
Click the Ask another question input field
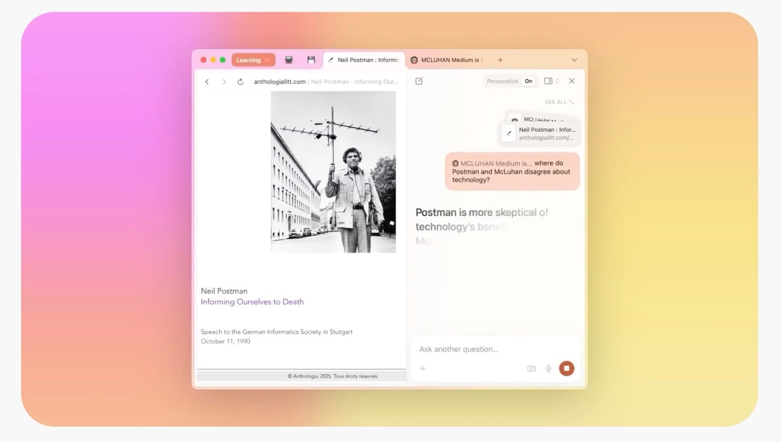point(495,350)
